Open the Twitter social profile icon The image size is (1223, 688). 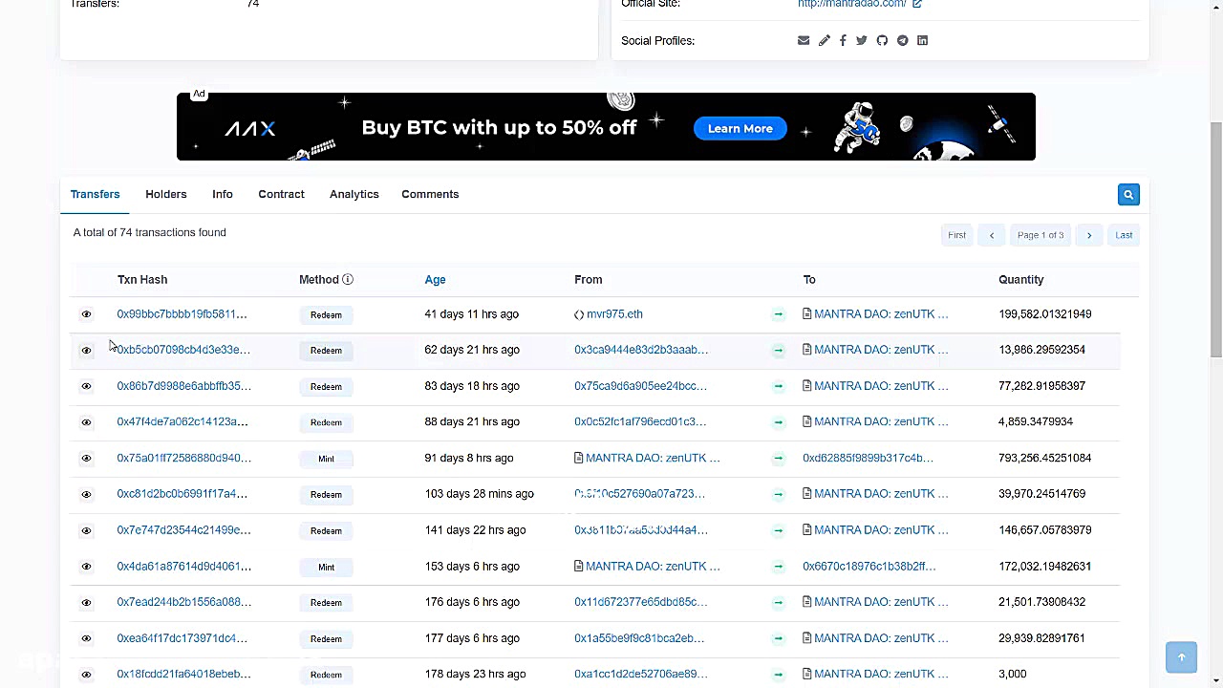click(x=862, y=40)
